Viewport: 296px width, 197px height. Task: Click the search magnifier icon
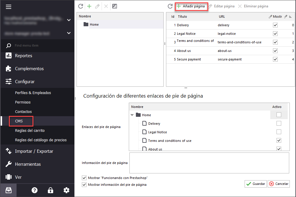[x=9, y=45]
